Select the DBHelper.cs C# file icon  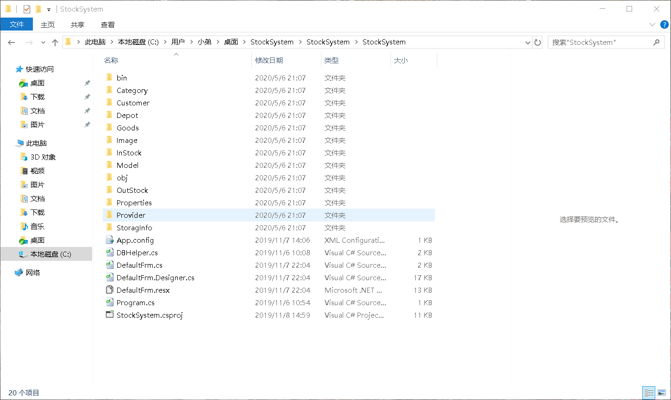pos(110,252)
